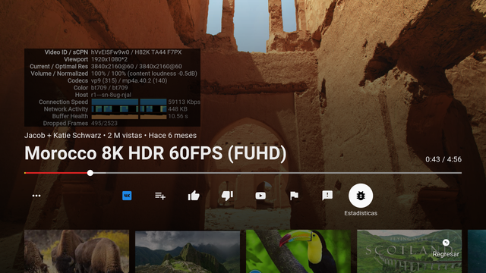This screenshot has width=486, height=273.
Task: Click the Host r1---sn-8ug-njal value
Action: [111, 95]
